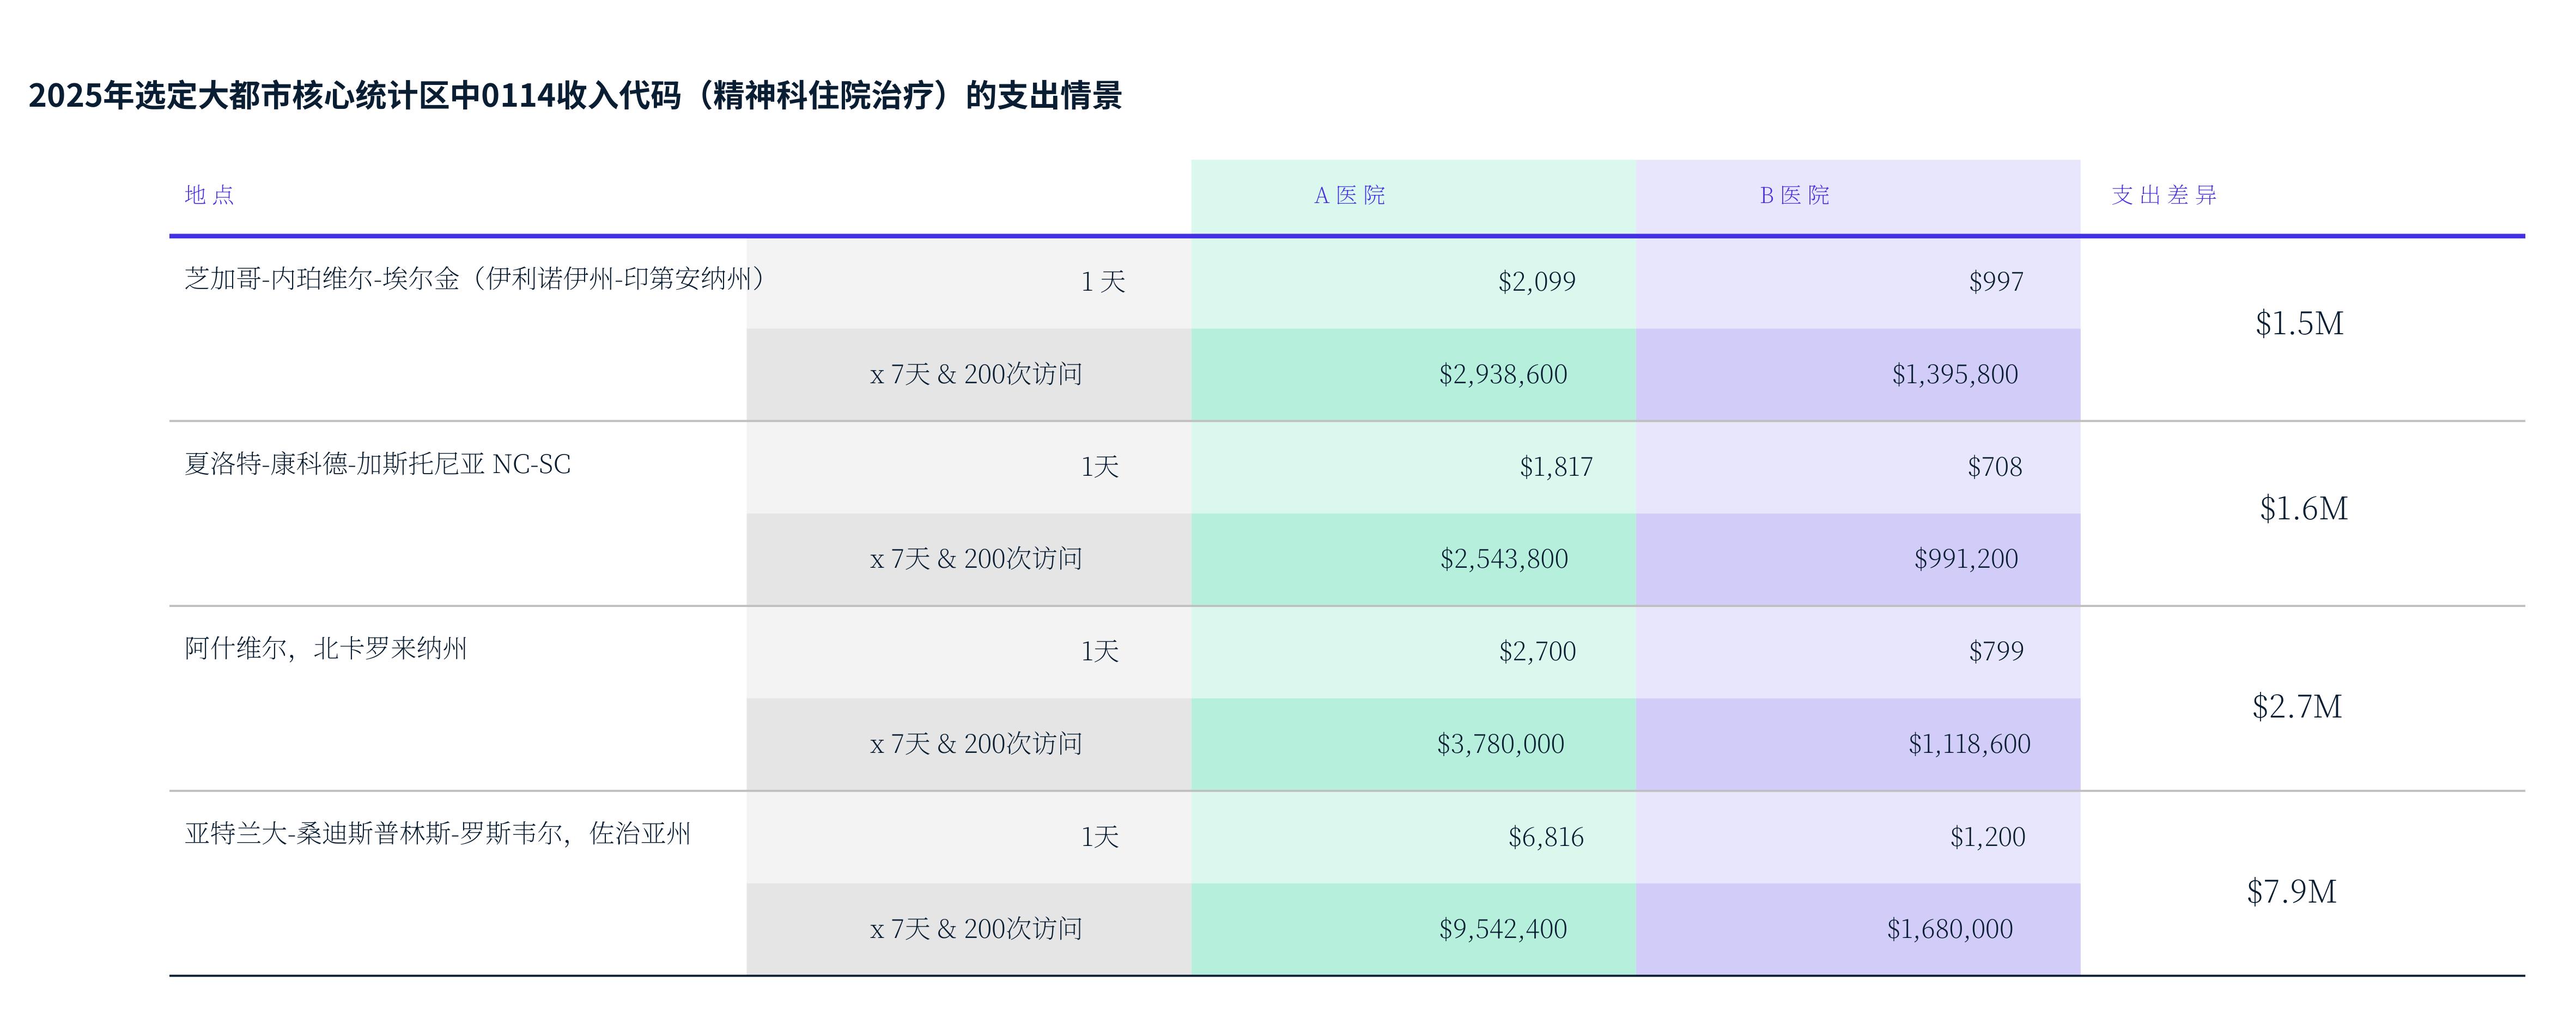Click the 阿什维尔，北卡罗来纳州 location
The width and height of the screenshot is (2576, 1012).
(x=325, y=649)
